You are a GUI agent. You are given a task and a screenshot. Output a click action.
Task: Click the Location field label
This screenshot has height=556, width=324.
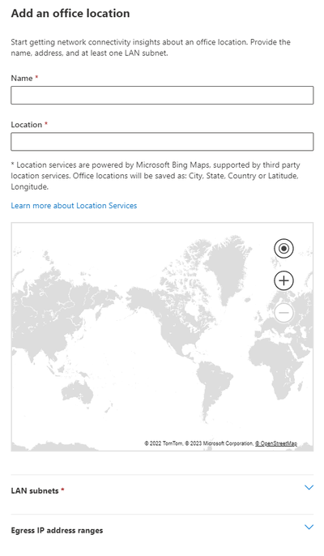(x=27, y=125)
